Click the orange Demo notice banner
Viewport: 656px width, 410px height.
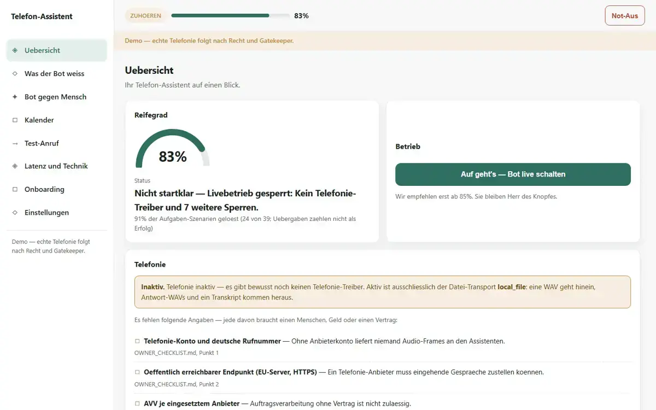coord(385,41)
